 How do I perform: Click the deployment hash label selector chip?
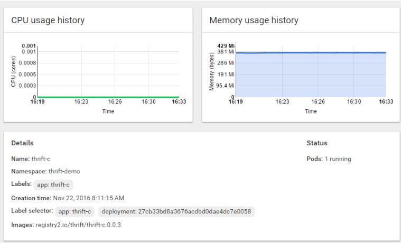click(176, 212)
